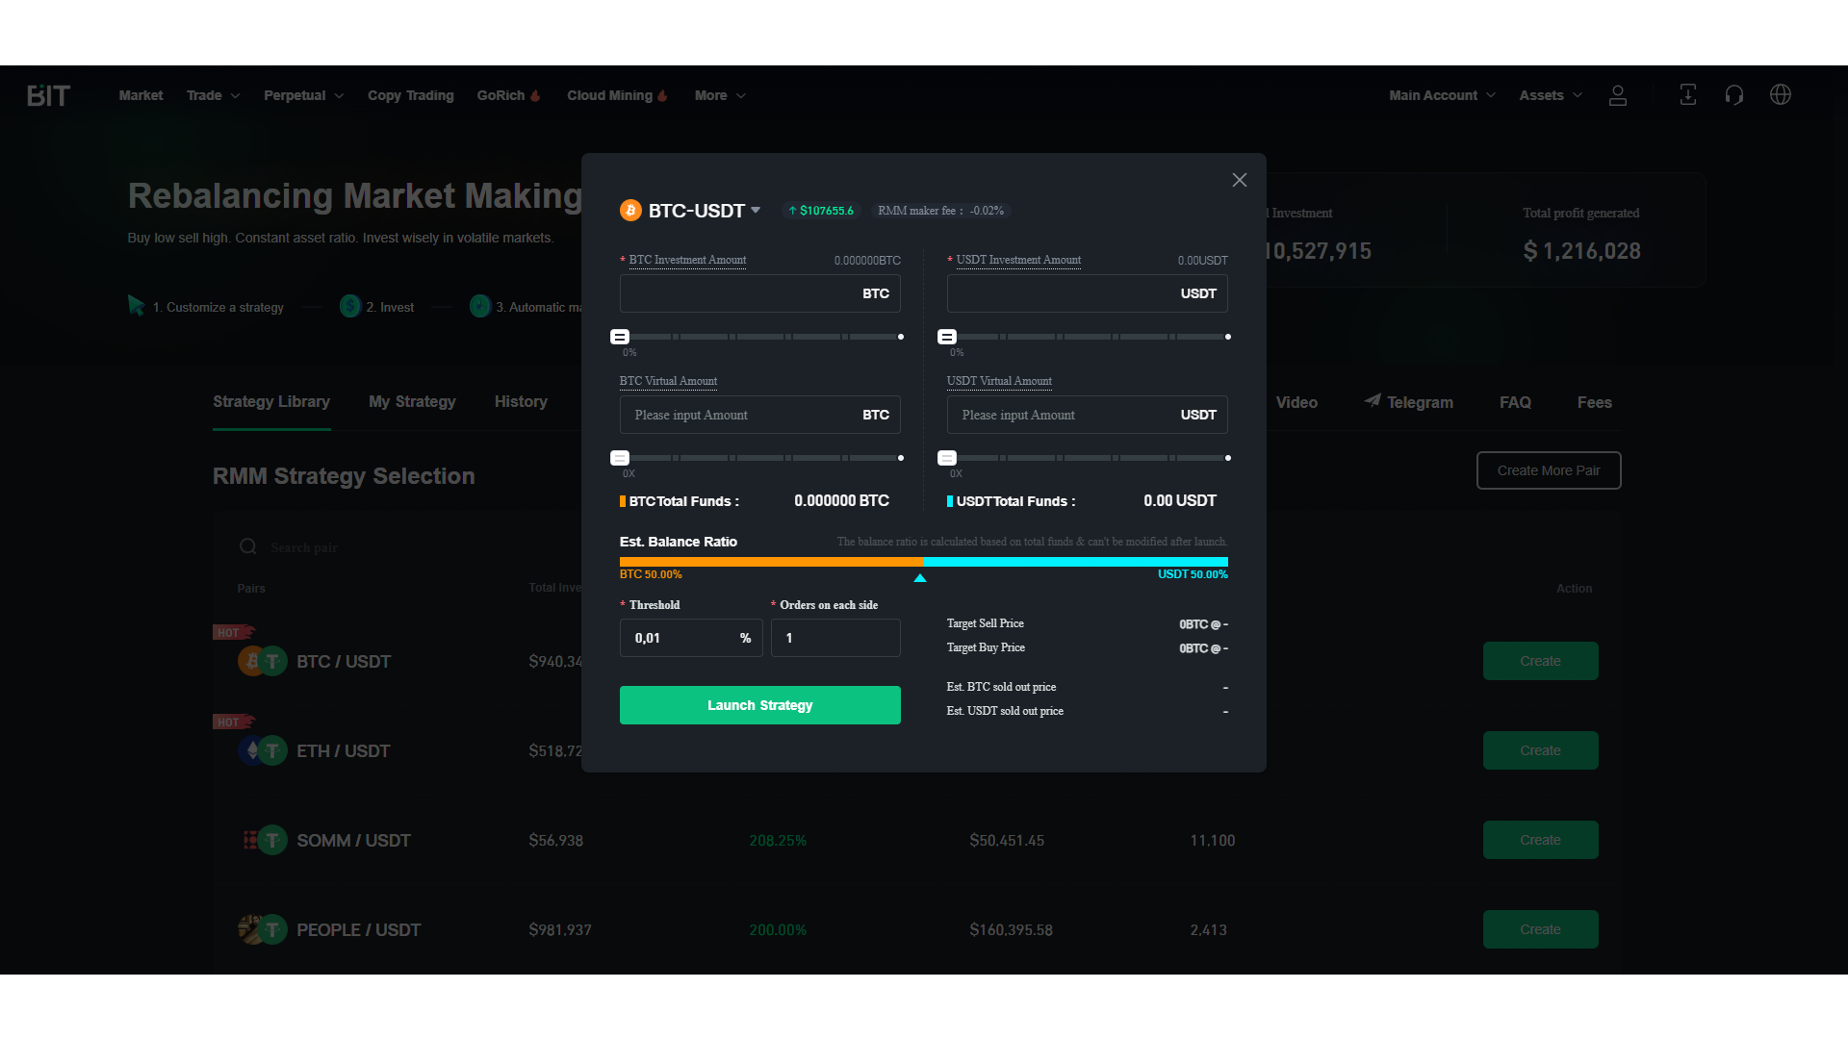This screenshot has height=1039, width=1848.
Task: Focus the BTC Investment Amount field
Action: pos(760,293)
